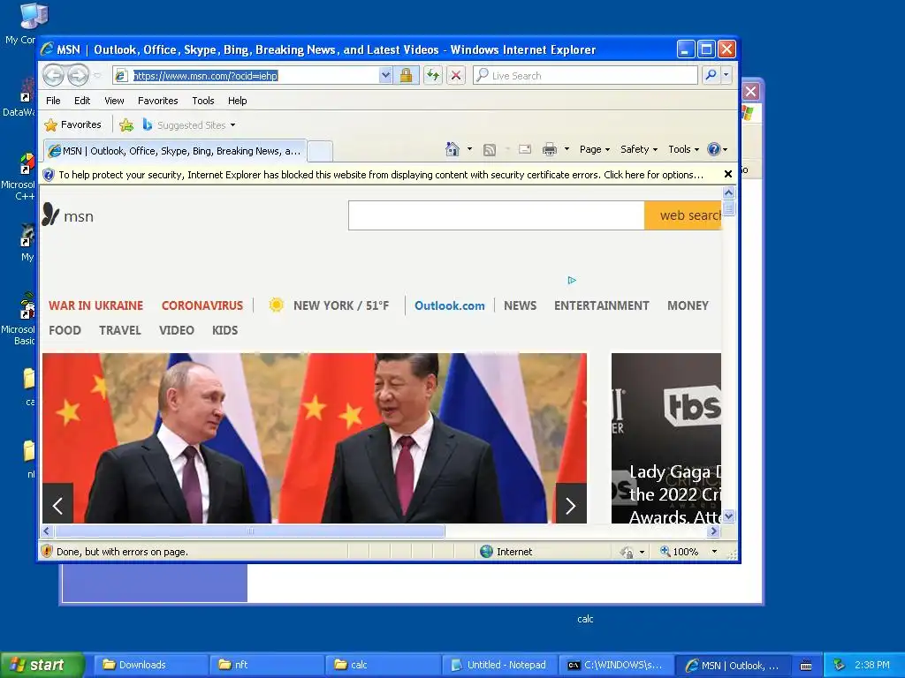Open the VIDEO section link

[x=177, y=330]
